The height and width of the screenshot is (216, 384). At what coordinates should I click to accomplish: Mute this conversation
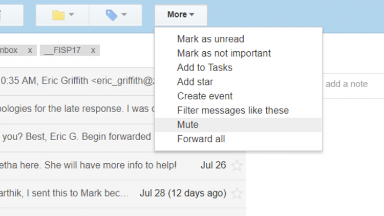coord(238,125)
